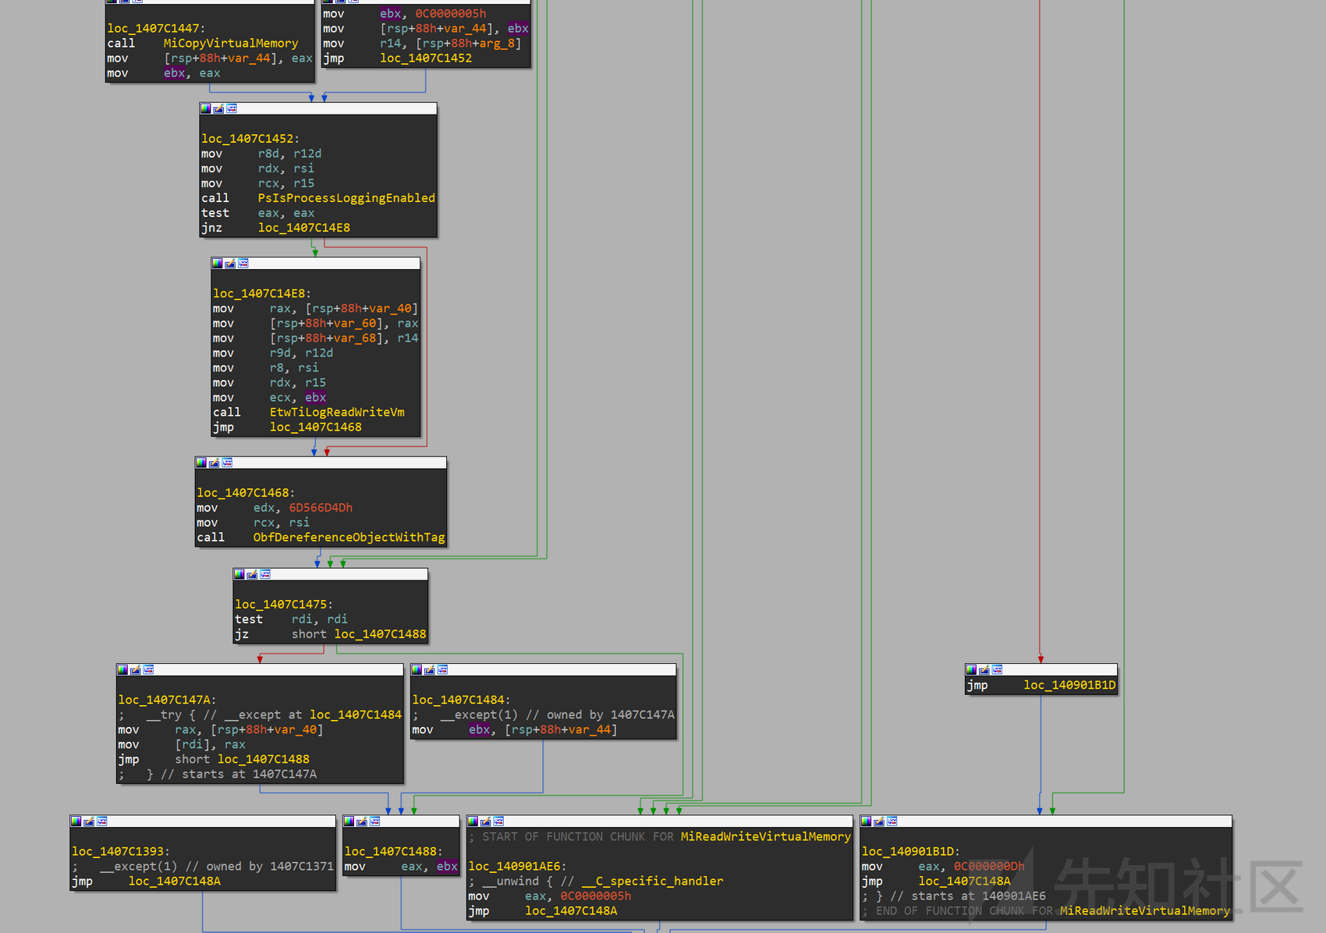The image size is (1326, 933).
Task: Open the node color picker on loc_1407C1447 block
Action: tap(112, 2)
